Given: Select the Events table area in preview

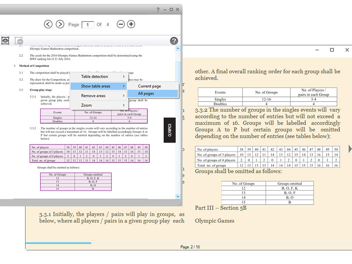Looking at the screenshot, I should pos(94,116).
